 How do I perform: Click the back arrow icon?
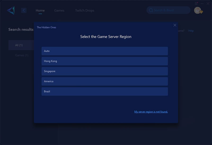coord(24,10)
